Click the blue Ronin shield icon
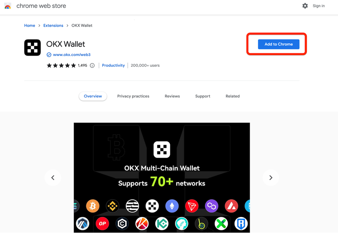 click(x=241, y=223)
